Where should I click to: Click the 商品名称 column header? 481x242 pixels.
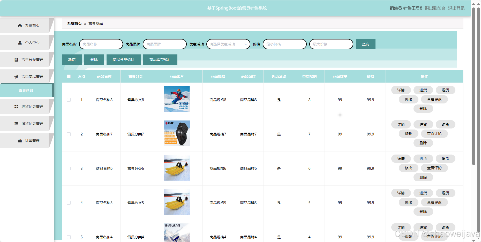(x=104, y=76)
